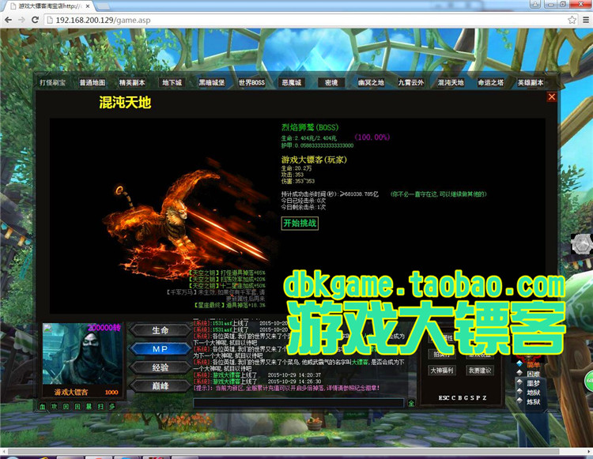Click the 多 icon below avatar
The width and height of the screenshot is (593, 459).
tap(112, 407)
